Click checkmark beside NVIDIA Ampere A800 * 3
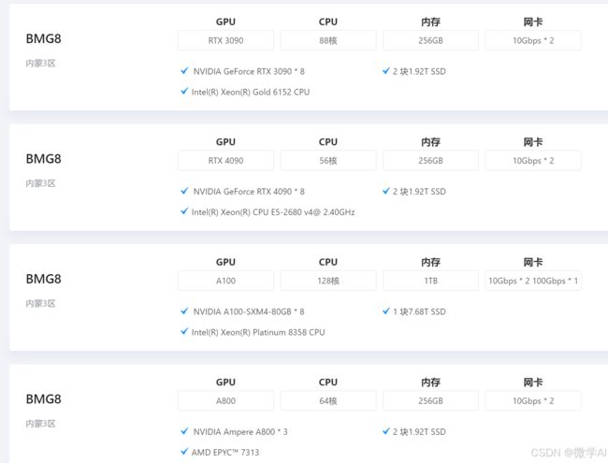Viewport: 608px width, 463px height. tap(184, 431)
